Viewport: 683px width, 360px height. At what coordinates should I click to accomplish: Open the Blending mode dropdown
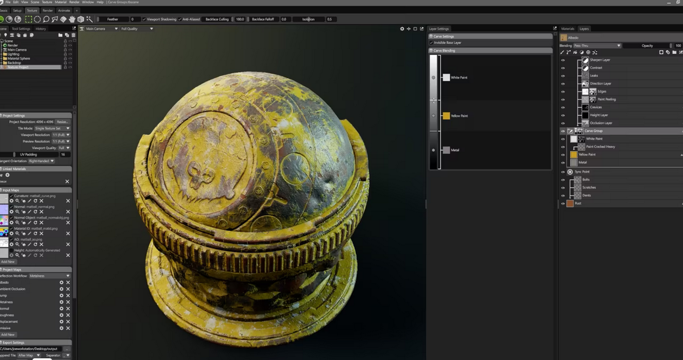(x=597, y=45)
